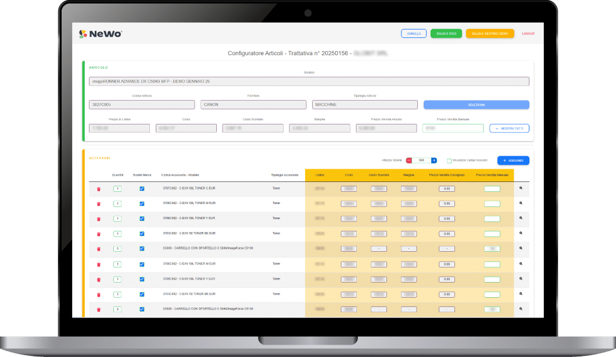
Task: Click trash icon for first TONER BK row
Action: point(98,234)
